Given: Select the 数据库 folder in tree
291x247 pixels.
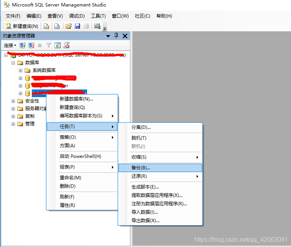Looking at the screenshot, I should [32, 63].
